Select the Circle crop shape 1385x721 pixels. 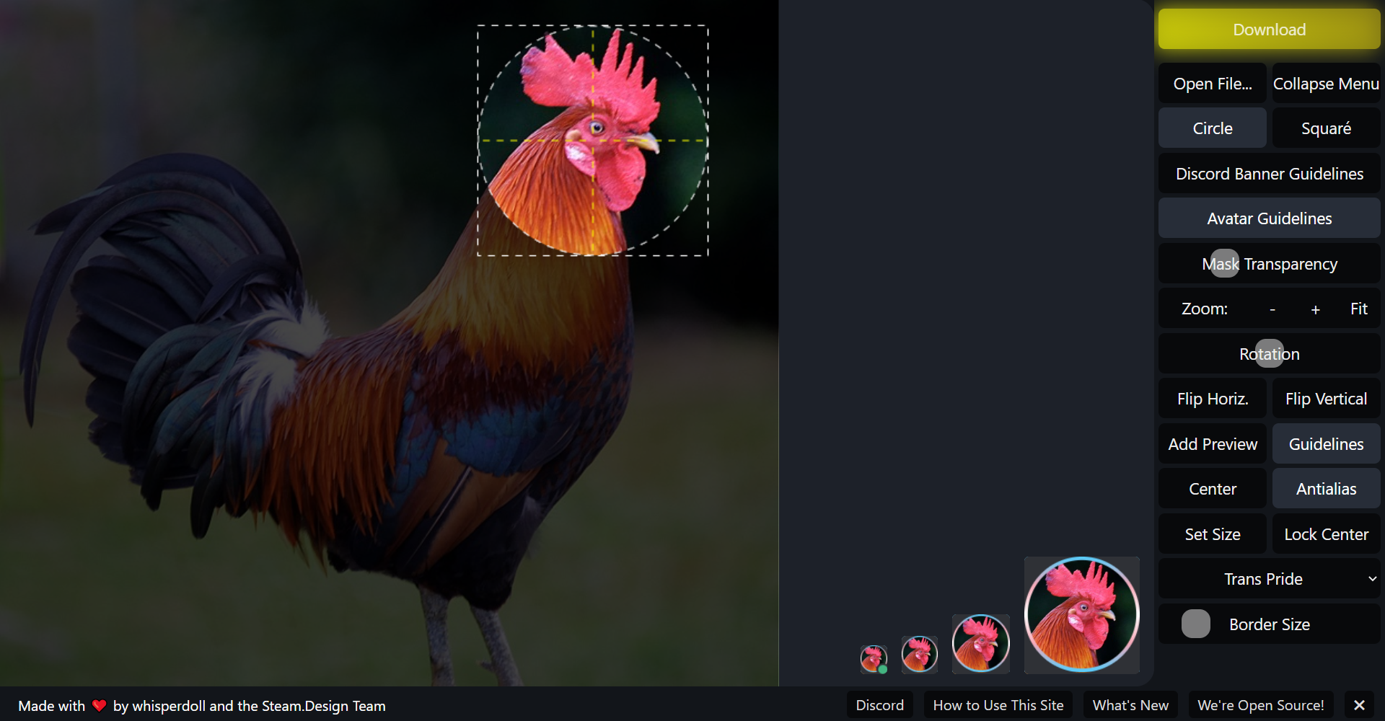1213,128
